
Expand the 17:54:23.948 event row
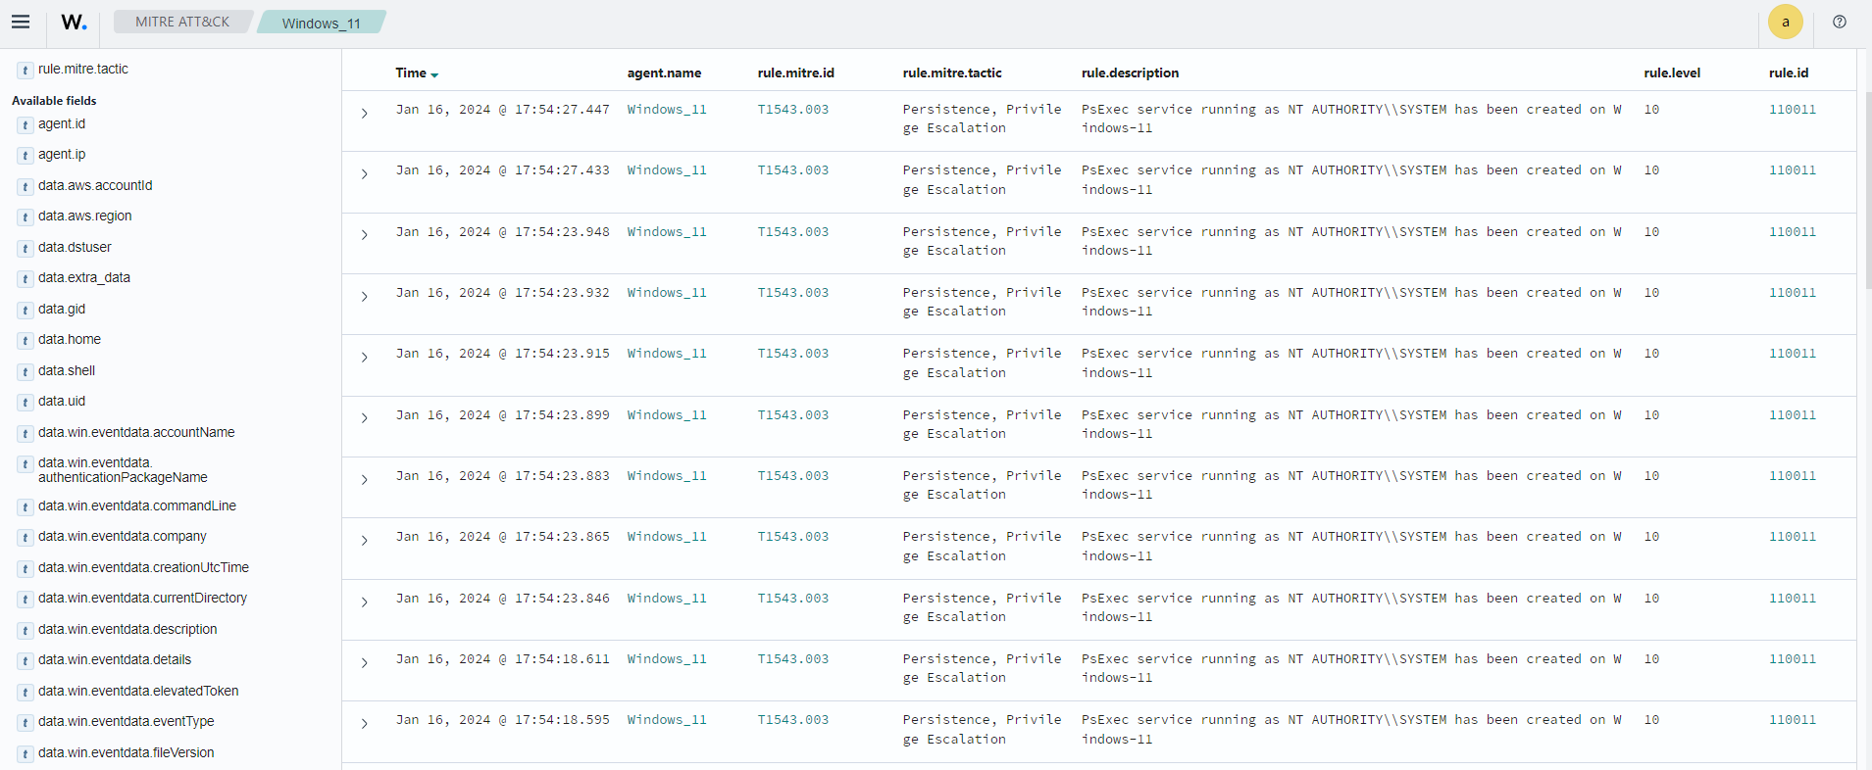coord(364,235)
